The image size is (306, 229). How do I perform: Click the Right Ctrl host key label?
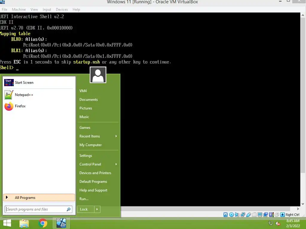[x=292, y=215]
